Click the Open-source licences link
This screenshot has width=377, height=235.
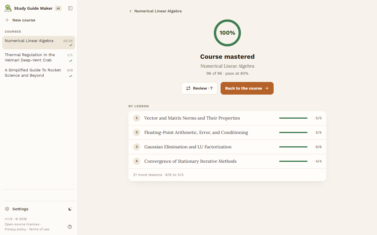pyautogui.click(x=22, y=224)
